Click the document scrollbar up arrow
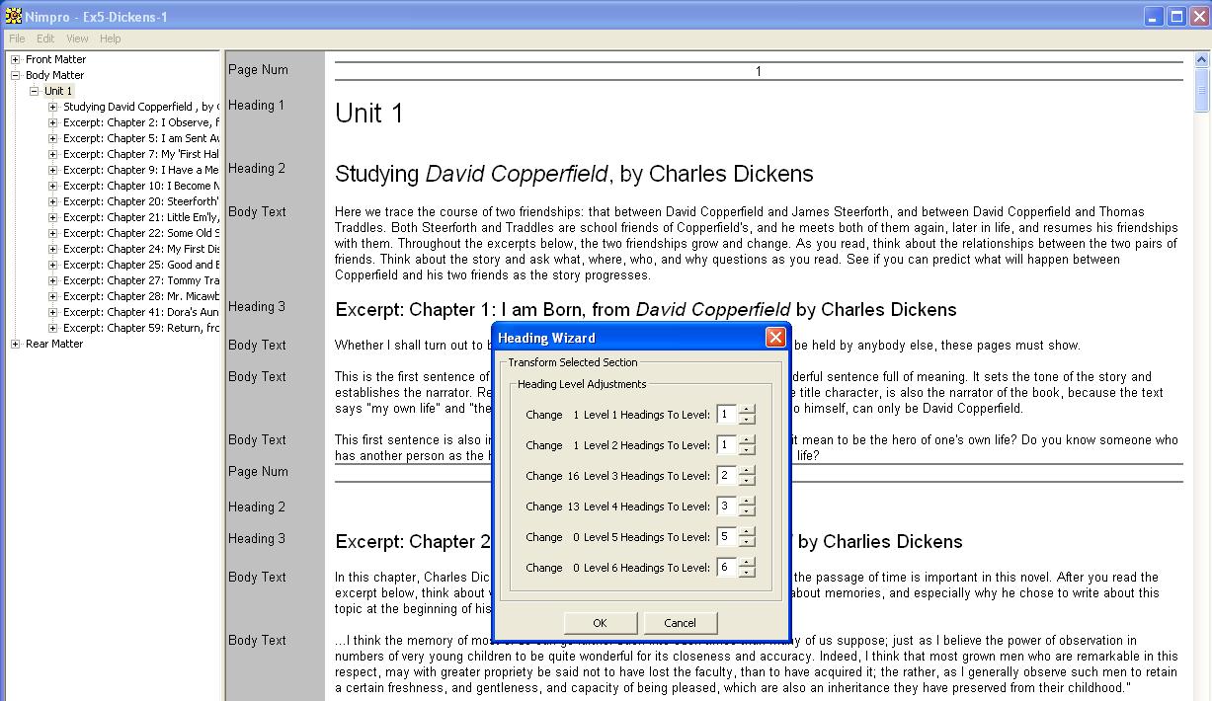 point(1202,60)
